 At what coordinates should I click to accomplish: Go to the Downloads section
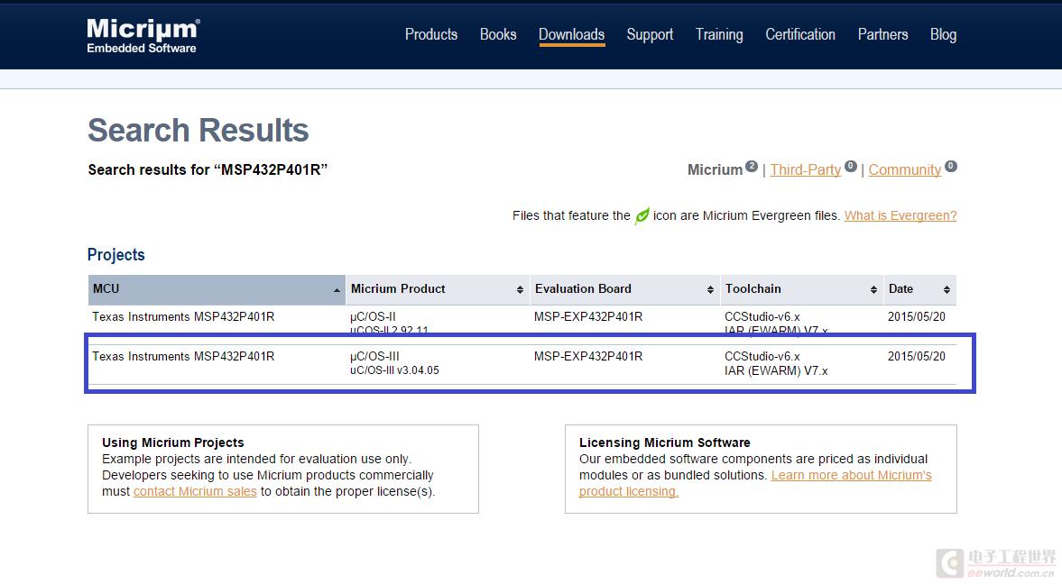tap(572, 34)
